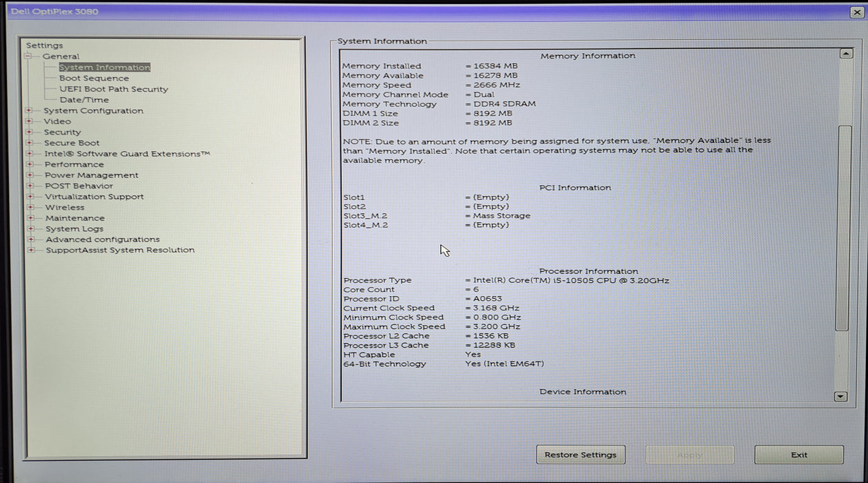Expand the Secure Boot node
This screenshot has height=483, width=868.
coord(30,143)
